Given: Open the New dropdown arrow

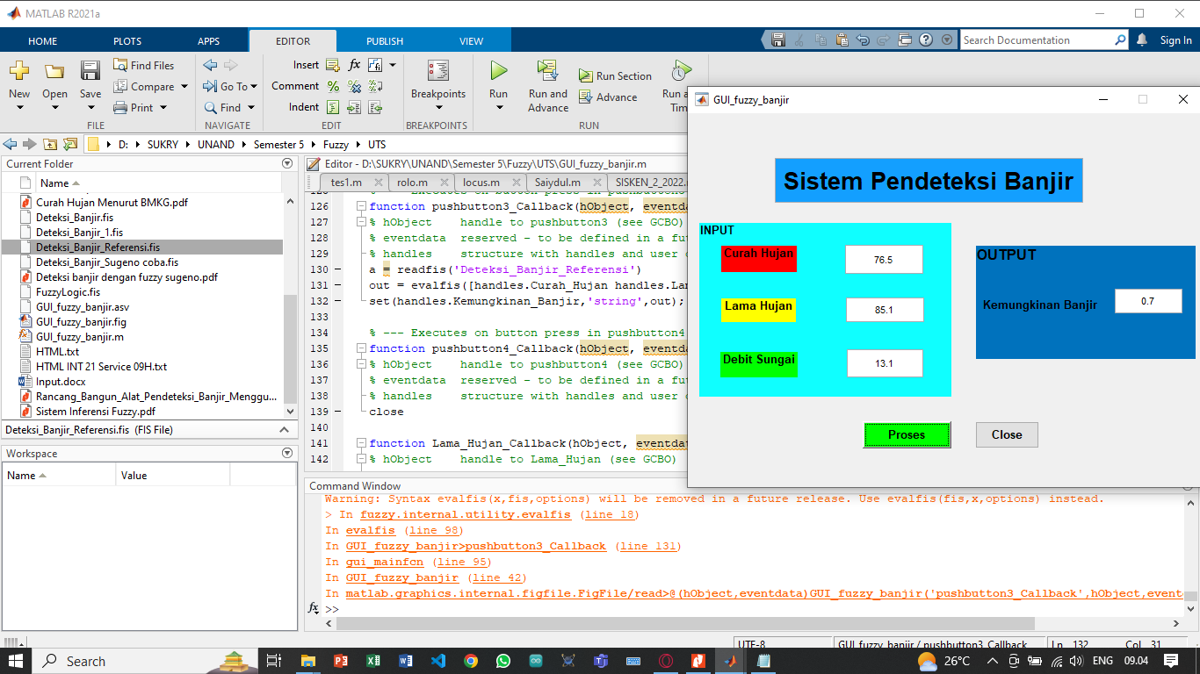Looking at the screenshot, I should (19, 108).
